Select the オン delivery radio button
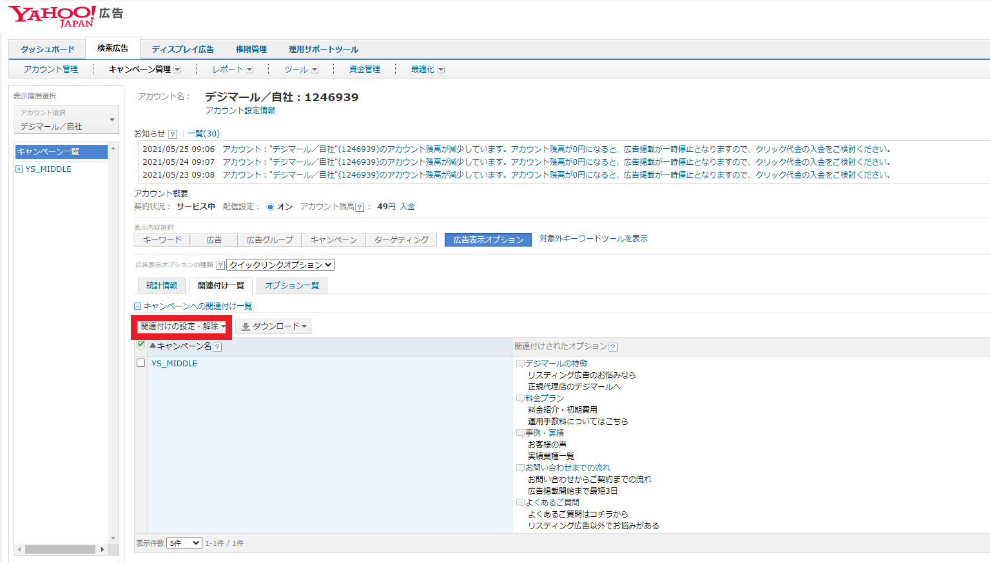This screenshot has height=562, width=990. [270, 207]
